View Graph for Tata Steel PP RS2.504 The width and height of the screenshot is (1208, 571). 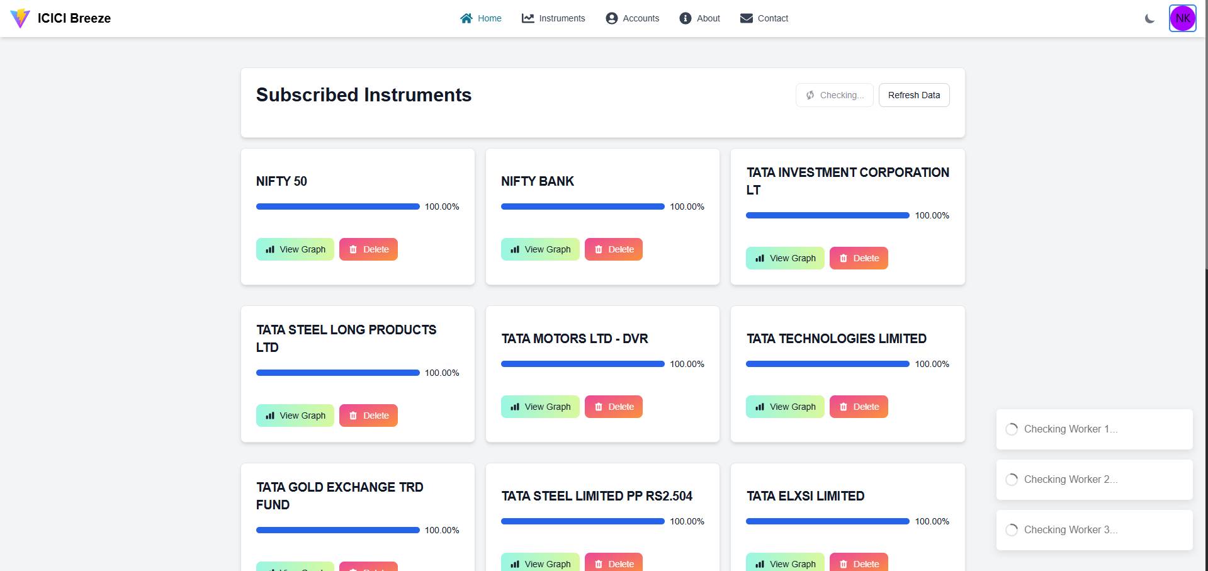[x=540, y=562]
